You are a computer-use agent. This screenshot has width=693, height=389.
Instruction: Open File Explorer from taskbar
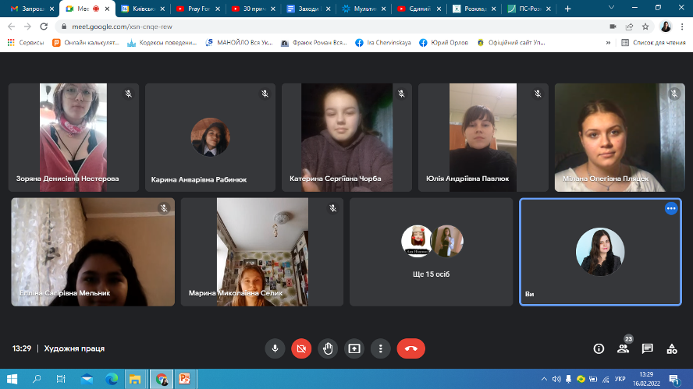[135, 379]
